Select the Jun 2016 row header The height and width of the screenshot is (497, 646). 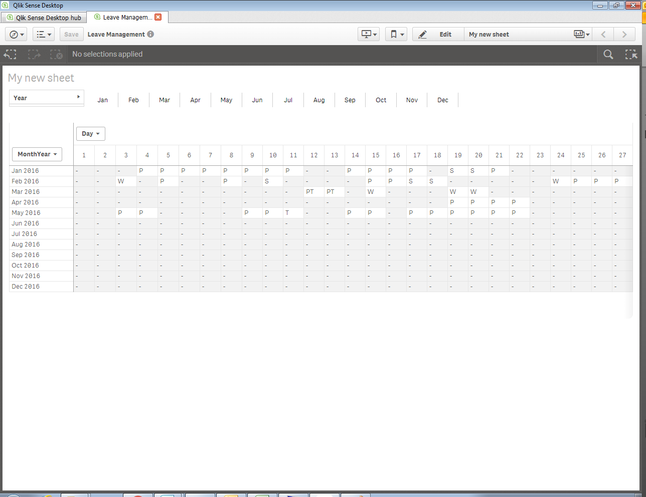41,223
